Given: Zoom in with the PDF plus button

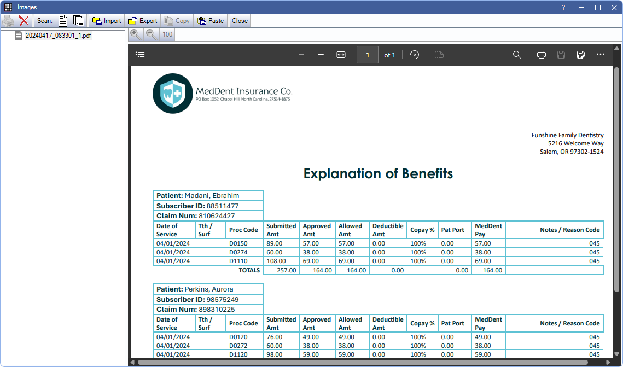Looking at the screenshot, I should click(x=321, y=55).
